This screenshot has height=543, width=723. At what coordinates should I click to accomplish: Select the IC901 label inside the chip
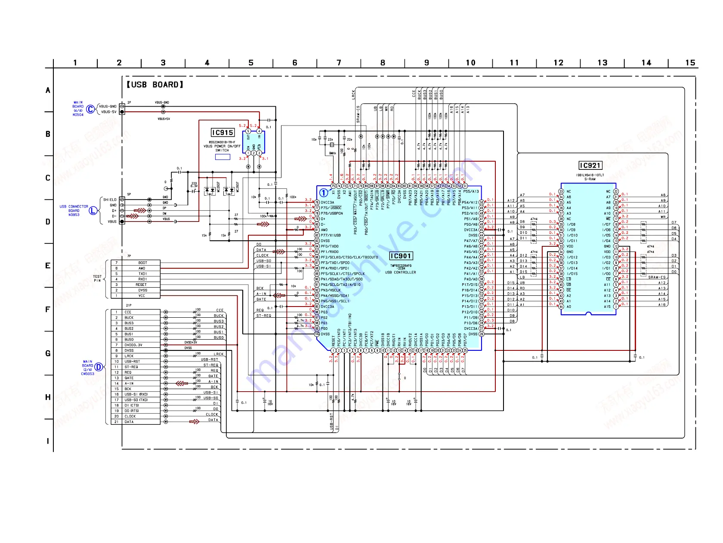tap(401, 256)
